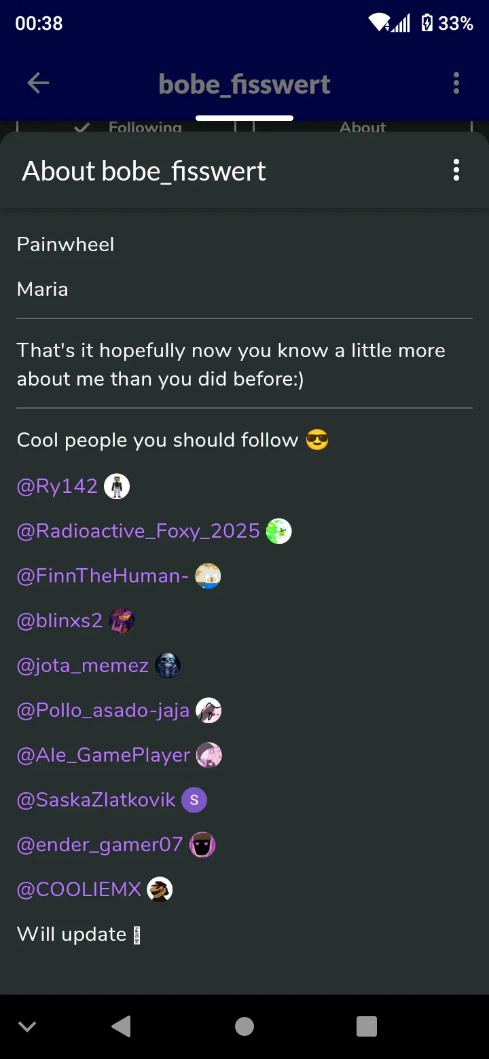This screenshot has width=489, height=1059.
Task: Tap COOLIEMX's avatar icon
Action: click(160, 889)
